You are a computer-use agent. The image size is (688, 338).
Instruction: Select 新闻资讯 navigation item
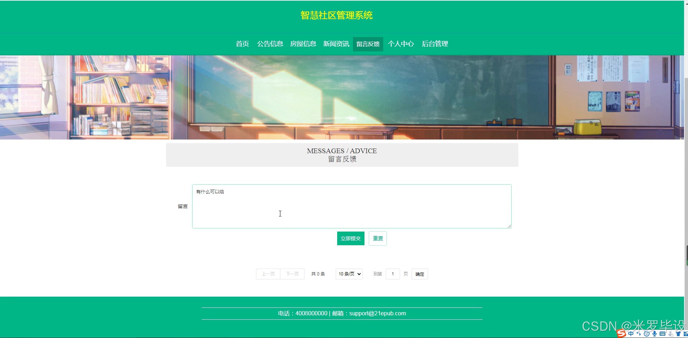(x=336, y=44)
